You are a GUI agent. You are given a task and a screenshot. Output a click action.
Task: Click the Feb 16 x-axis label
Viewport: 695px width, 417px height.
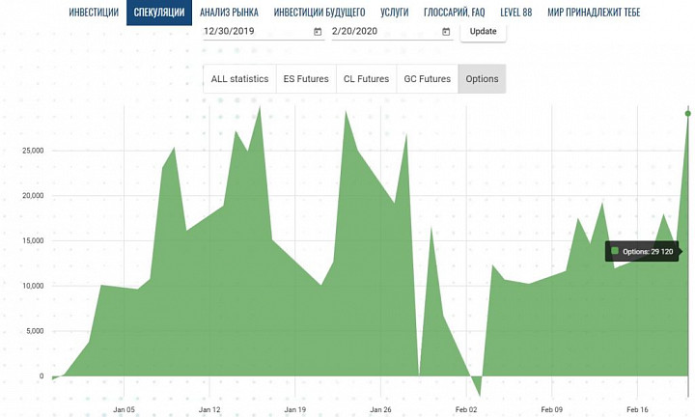[x=637, y=409]
